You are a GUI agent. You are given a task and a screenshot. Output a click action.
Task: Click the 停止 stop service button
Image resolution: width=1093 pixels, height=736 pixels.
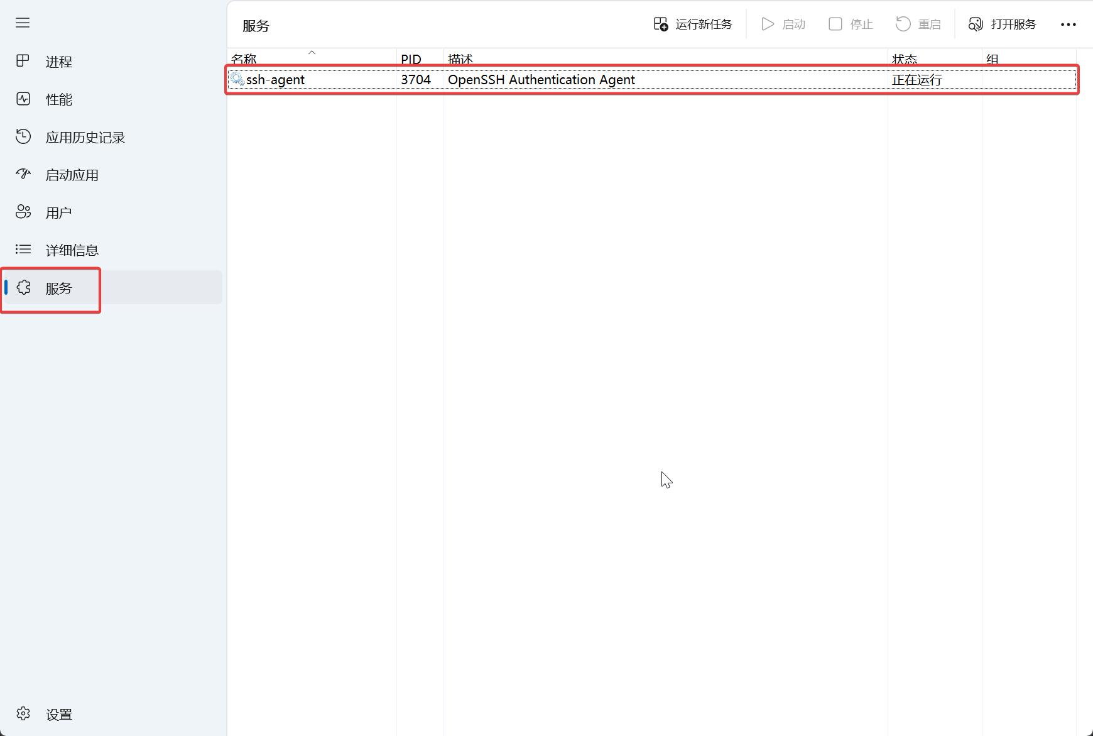(x=851, y=25)
